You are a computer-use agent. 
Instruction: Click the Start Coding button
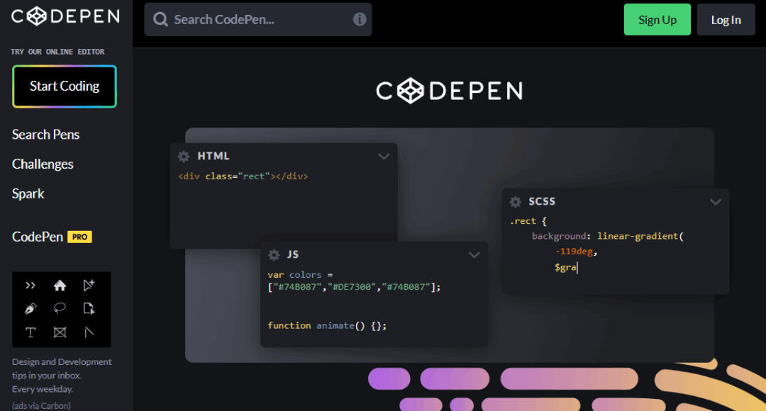64,86
